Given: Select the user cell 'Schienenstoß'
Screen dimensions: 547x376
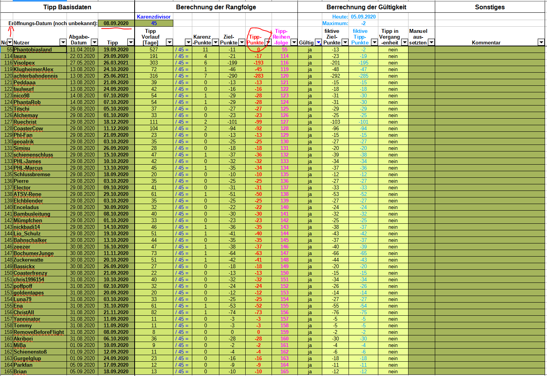Looking at the screenshot, I should pyautogui.click(x=40, y=352).
